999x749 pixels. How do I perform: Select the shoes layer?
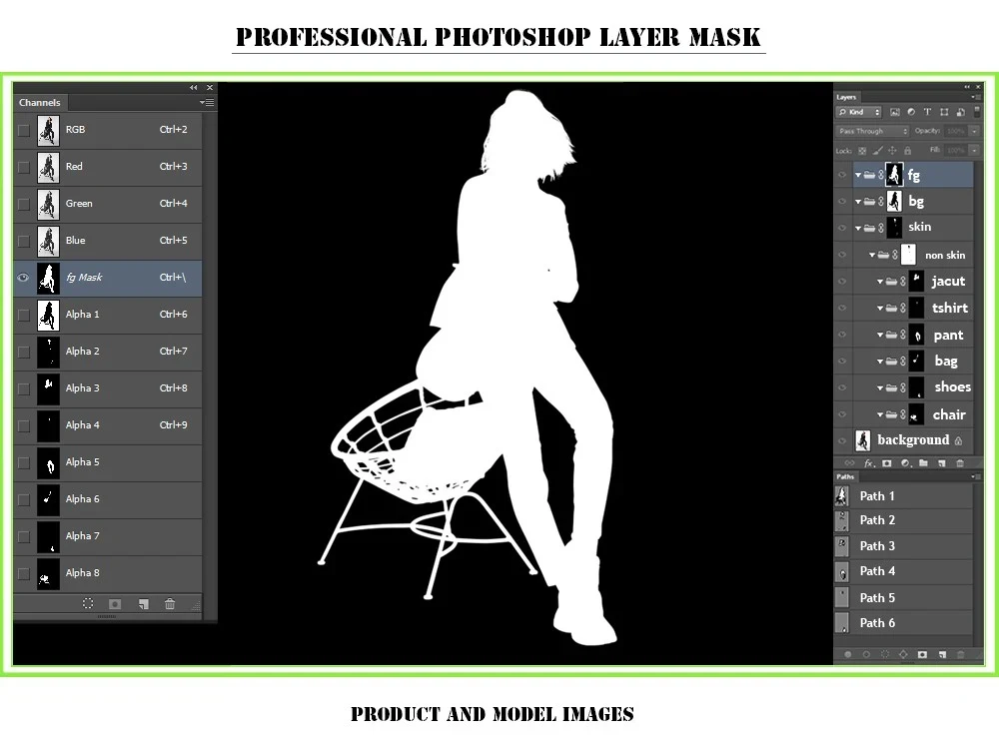click(952, 386)
